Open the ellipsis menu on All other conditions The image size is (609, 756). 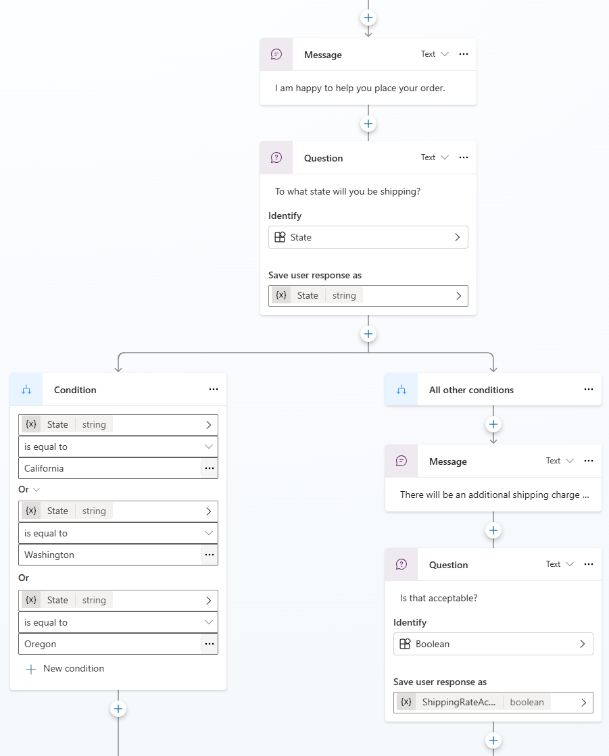pyautogui.click(x=589, y=389)
